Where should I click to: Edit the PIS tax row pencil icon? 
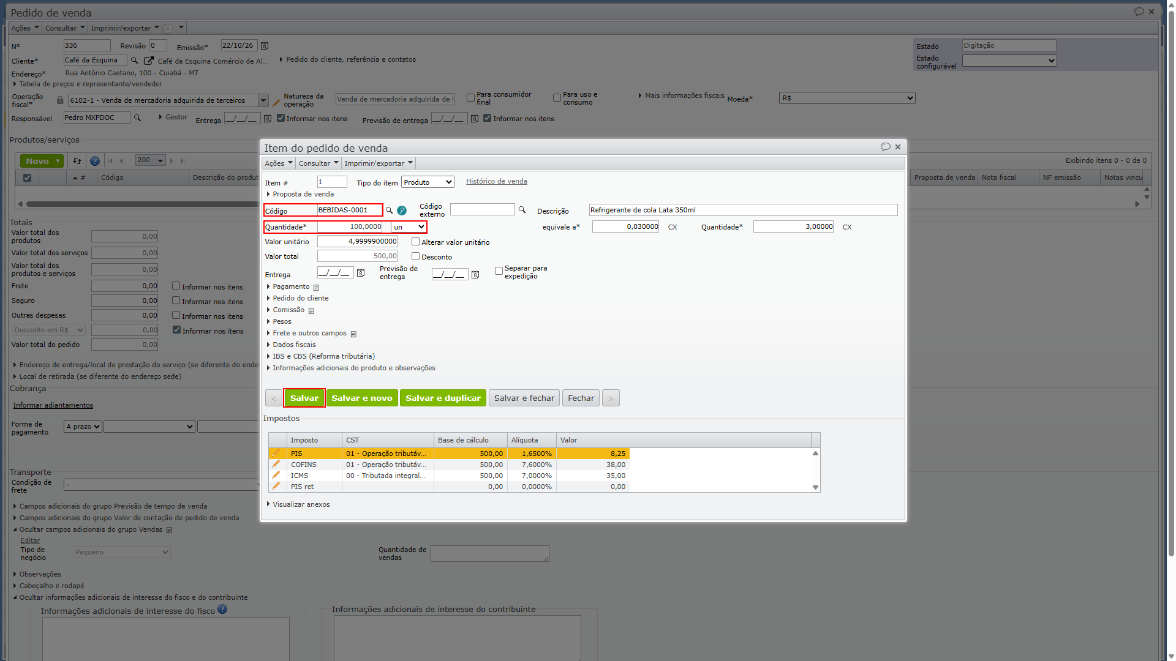click(276, 453)
